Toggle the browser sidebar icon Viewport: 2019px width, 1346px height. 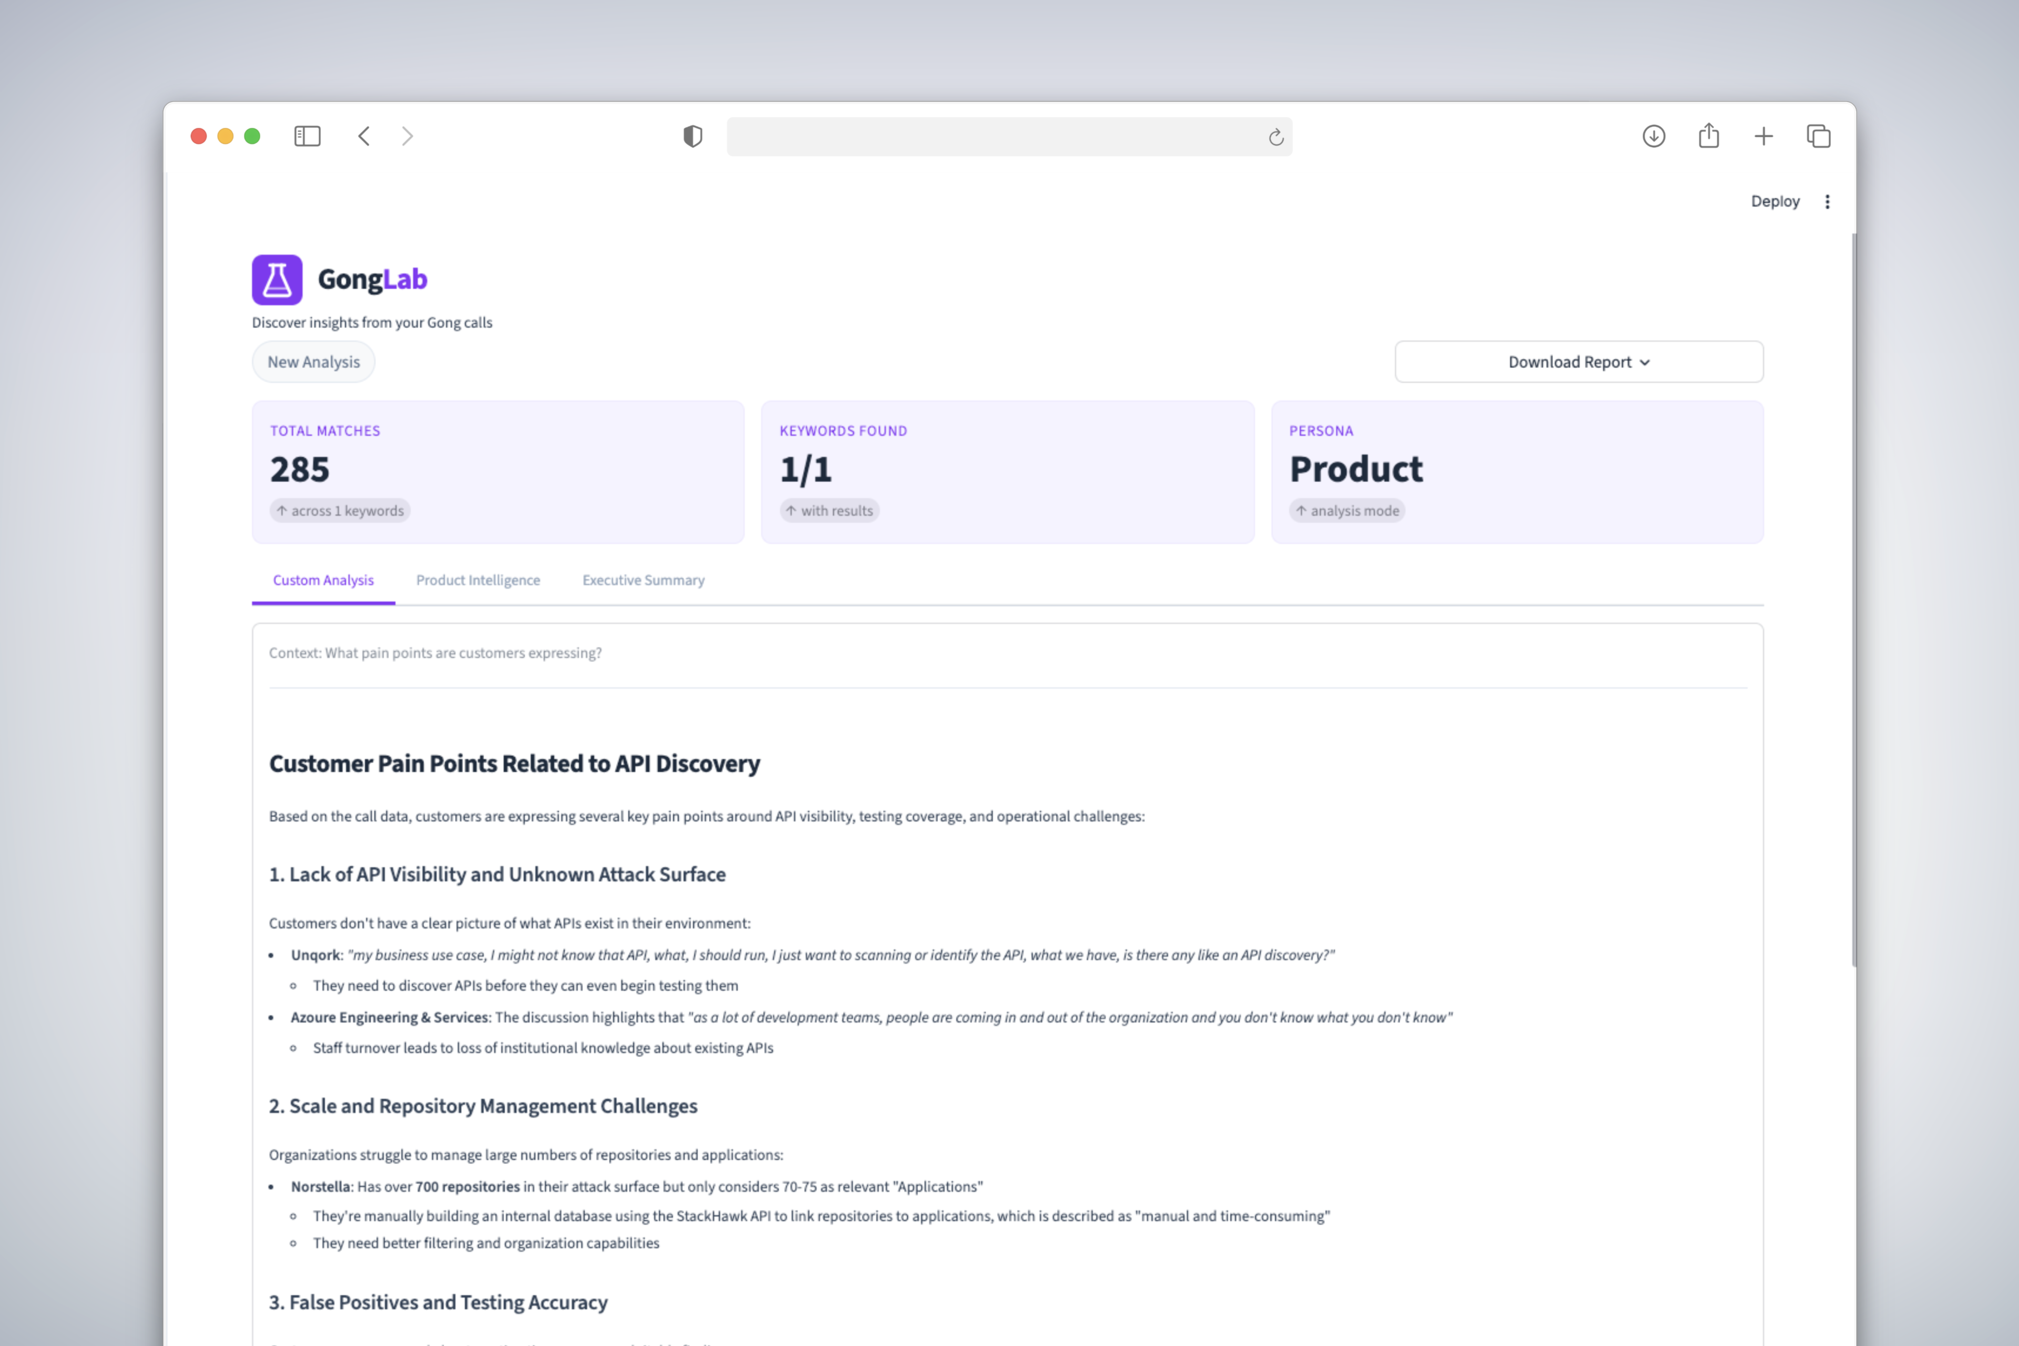[x=307, y=136]
